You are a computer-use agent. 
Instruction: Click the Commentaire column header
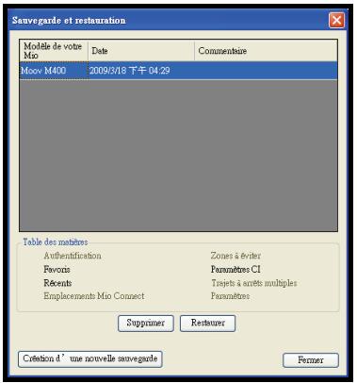[266, 51]
